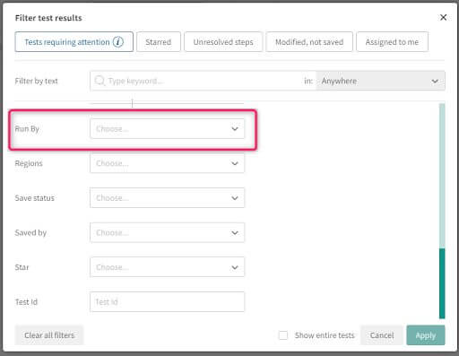
Task: Click the light scrollbar track area
Action: click(442, 176)
